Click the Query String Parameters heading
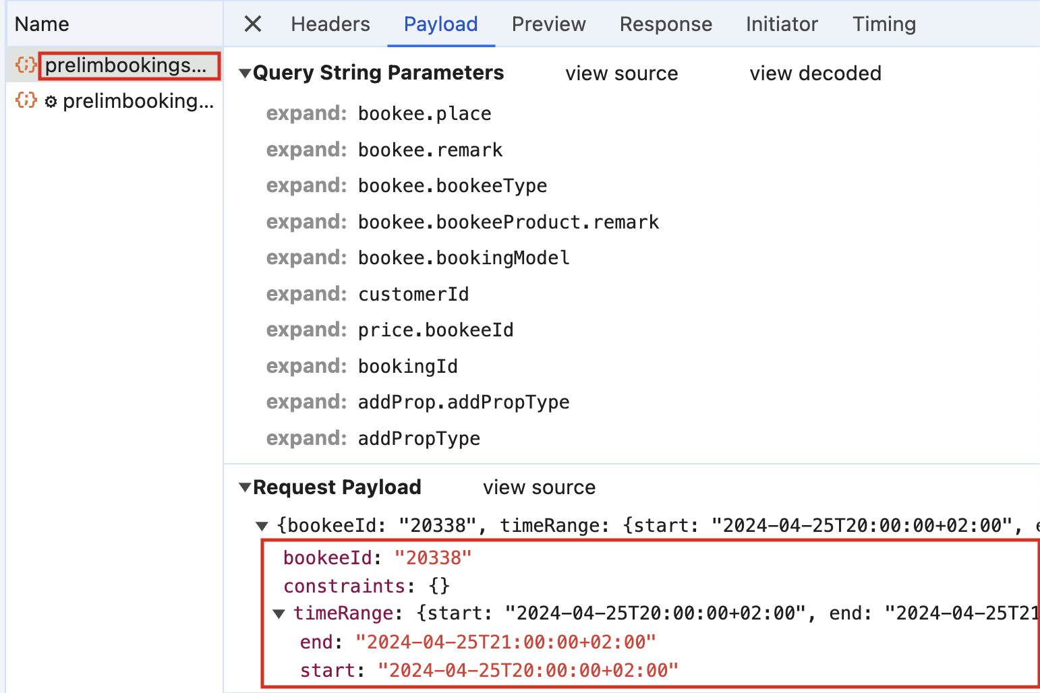Viewport: 1040px width, 693px height. (x=378, y=73)
